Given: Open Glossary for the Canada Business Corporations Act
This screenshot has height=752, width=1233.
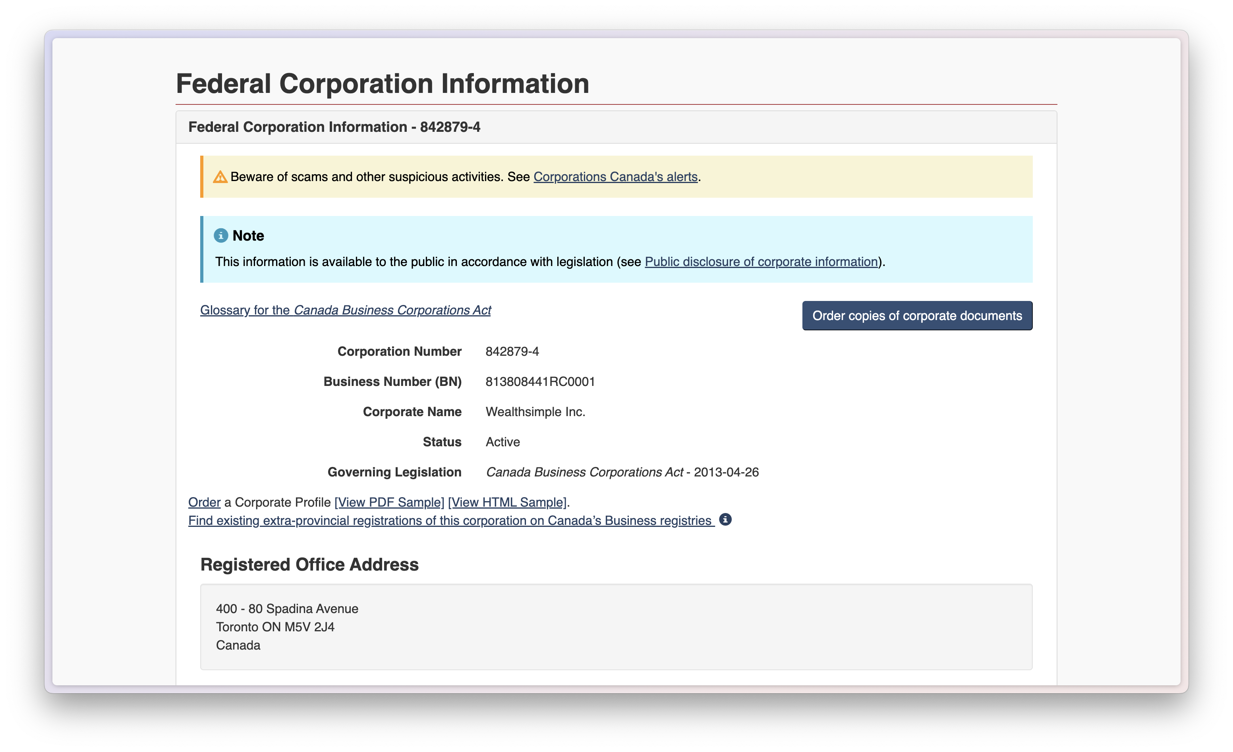Looking at the screenshot, I should click(345, 310).
